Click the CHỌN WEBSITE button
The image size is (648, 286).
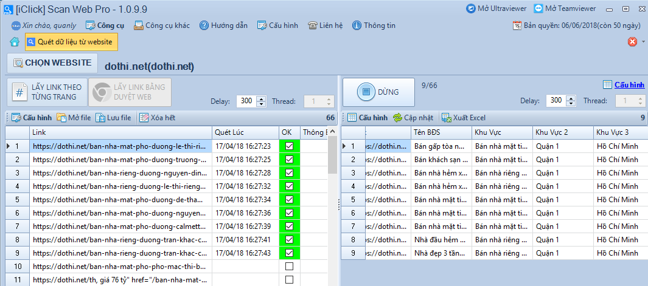coord(52,63)
